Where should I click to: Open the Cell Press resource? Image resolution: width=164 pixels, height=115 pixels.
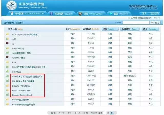pyautogui.click(x=16, y=72)
